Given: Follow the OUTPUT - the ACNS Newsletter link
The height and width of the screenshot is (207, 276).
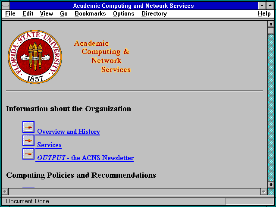Looking at the screenshot, I should pyautogui.click(x=85, y=158).
